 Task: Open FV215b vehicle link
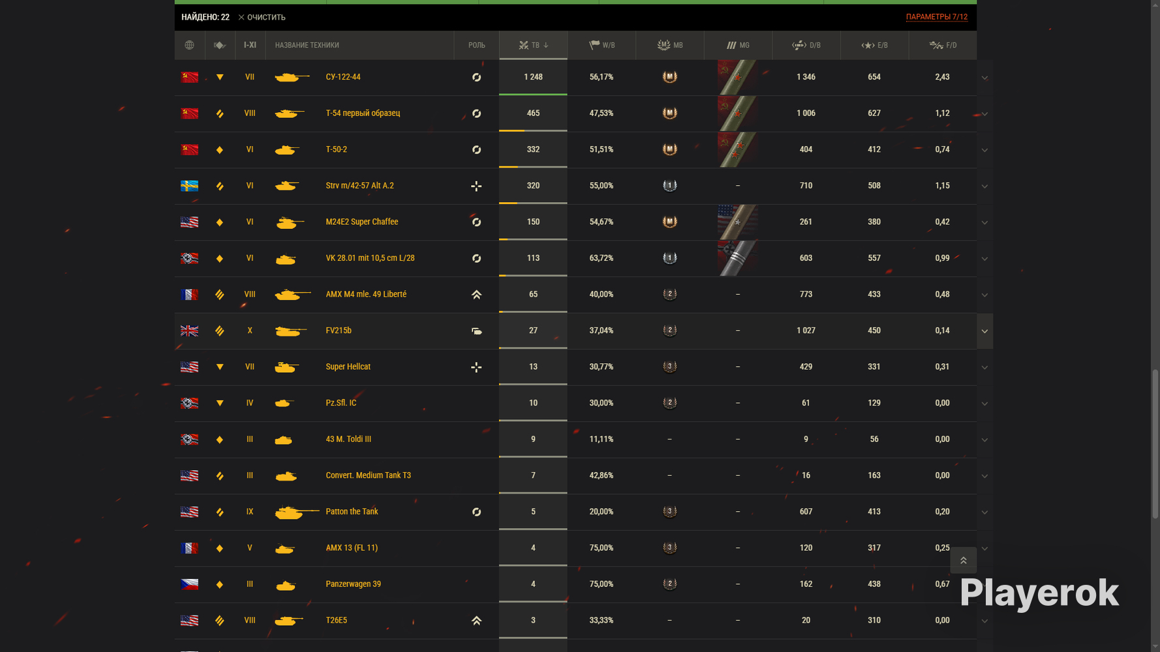coord(339,331)
